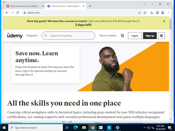
Task: Click the muted volume tray icon
Action: [153, 128]
